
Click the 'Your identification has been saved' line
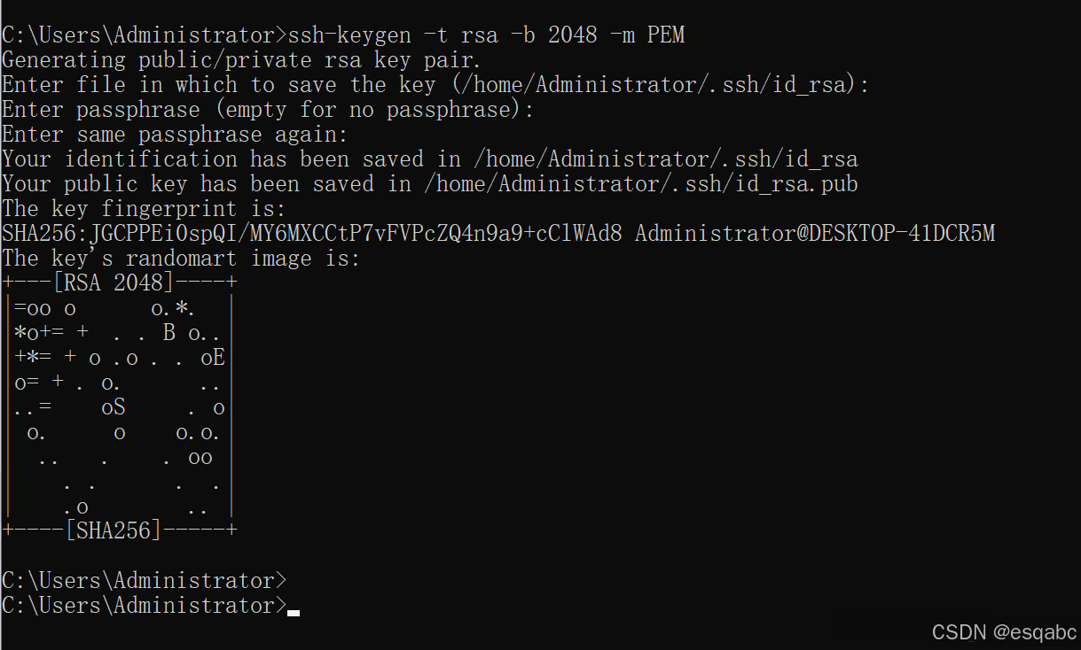tap(430, 159)
